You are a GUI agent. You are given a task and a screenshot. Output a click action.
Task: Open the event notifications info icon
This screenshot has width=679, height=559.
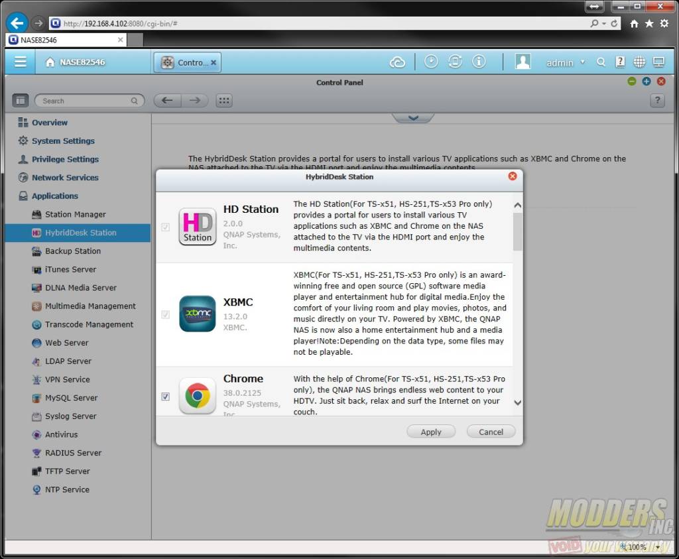point(479,62)
